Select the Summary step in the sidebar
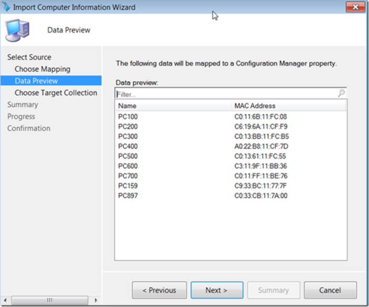Image resolution: width=369 pixels, height=307 pixels. pos(23,105)
